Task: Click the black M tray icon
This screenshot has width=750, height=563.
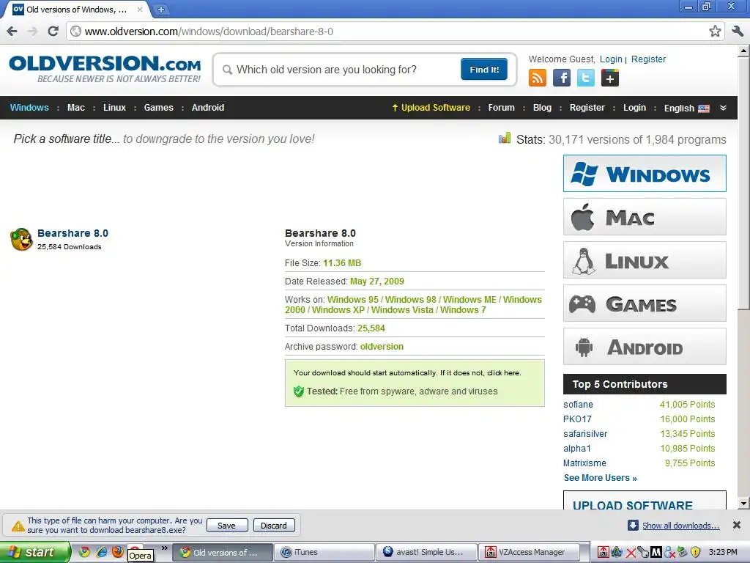Action: (x=656, y=552)
